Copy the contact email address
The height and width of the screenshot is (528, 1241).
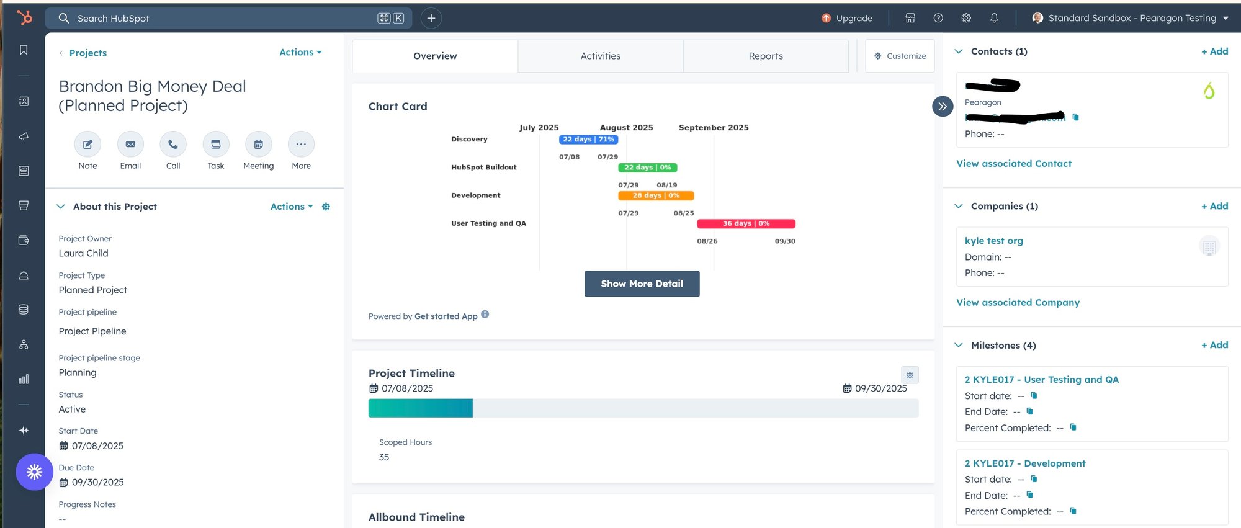click(x=1076, y=117)
